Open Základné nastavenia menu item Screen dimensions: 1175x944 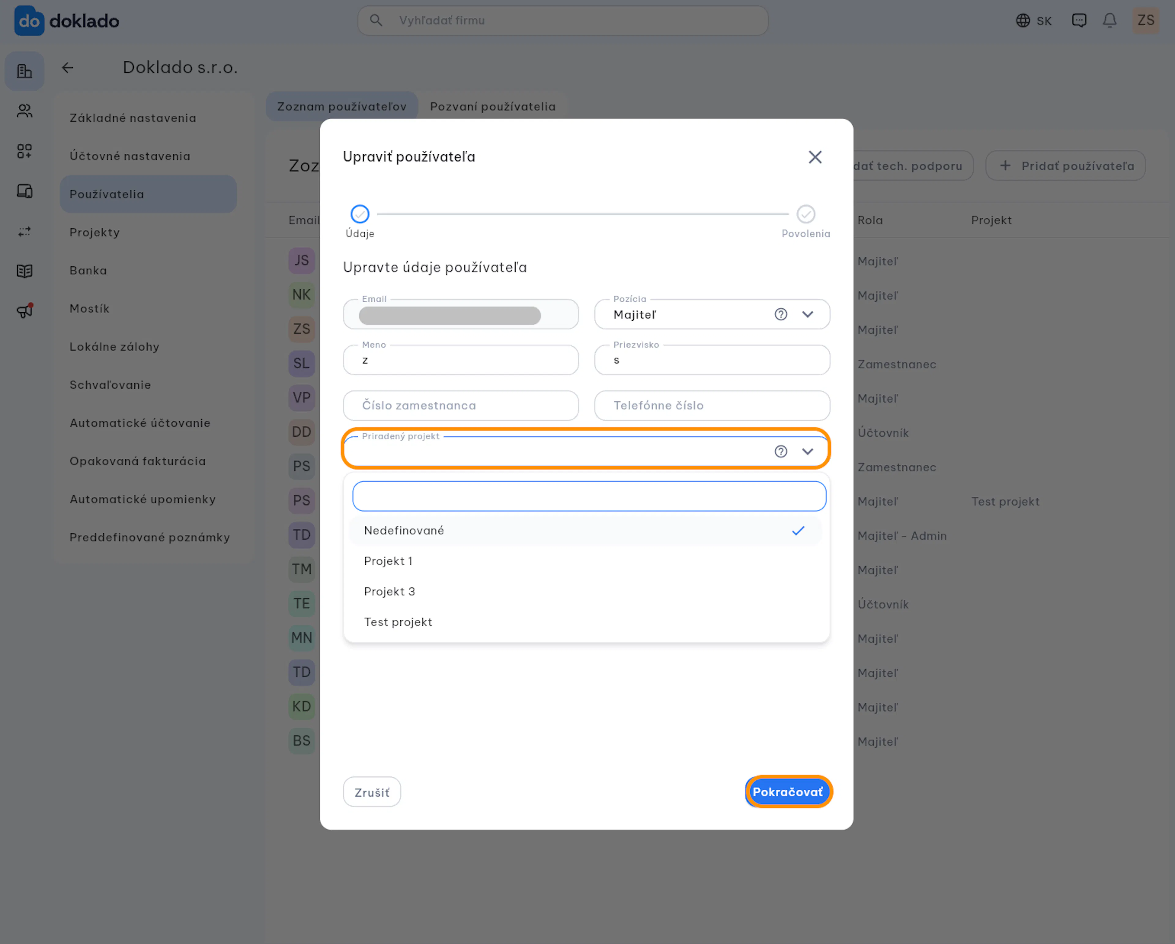click(x=148, y=118)
